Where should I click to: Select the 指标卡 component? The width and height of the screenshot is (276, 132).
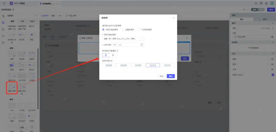pyautogui.click(x=22, y=67)
